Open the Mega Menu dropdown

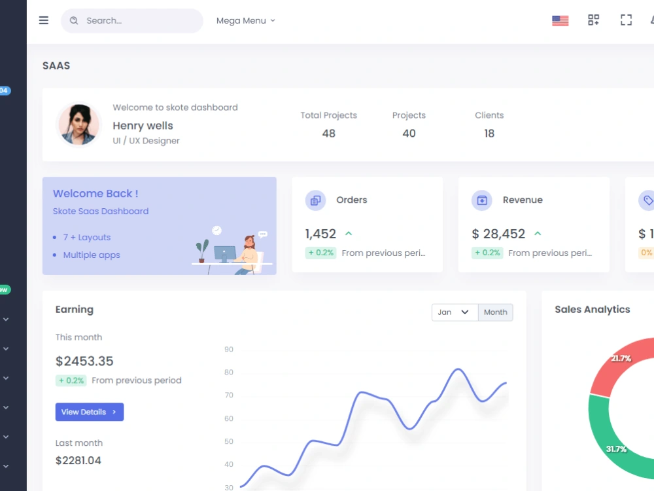(x=246, y=20)
